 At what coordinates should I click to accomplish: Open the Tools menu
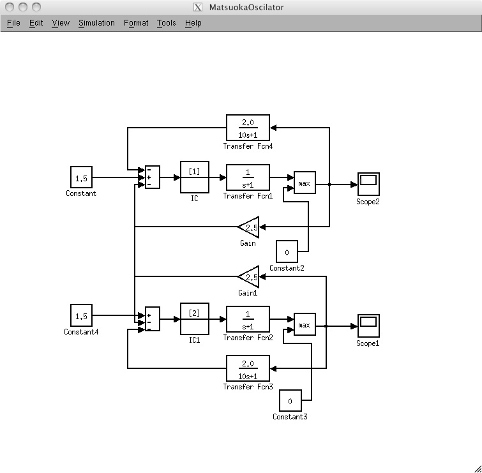tap(167, 23)
